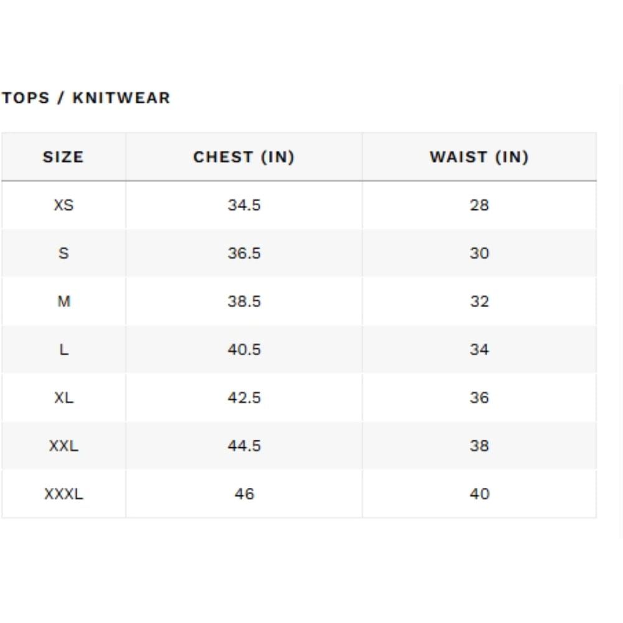Pick the M size cell

click(64, 302)
